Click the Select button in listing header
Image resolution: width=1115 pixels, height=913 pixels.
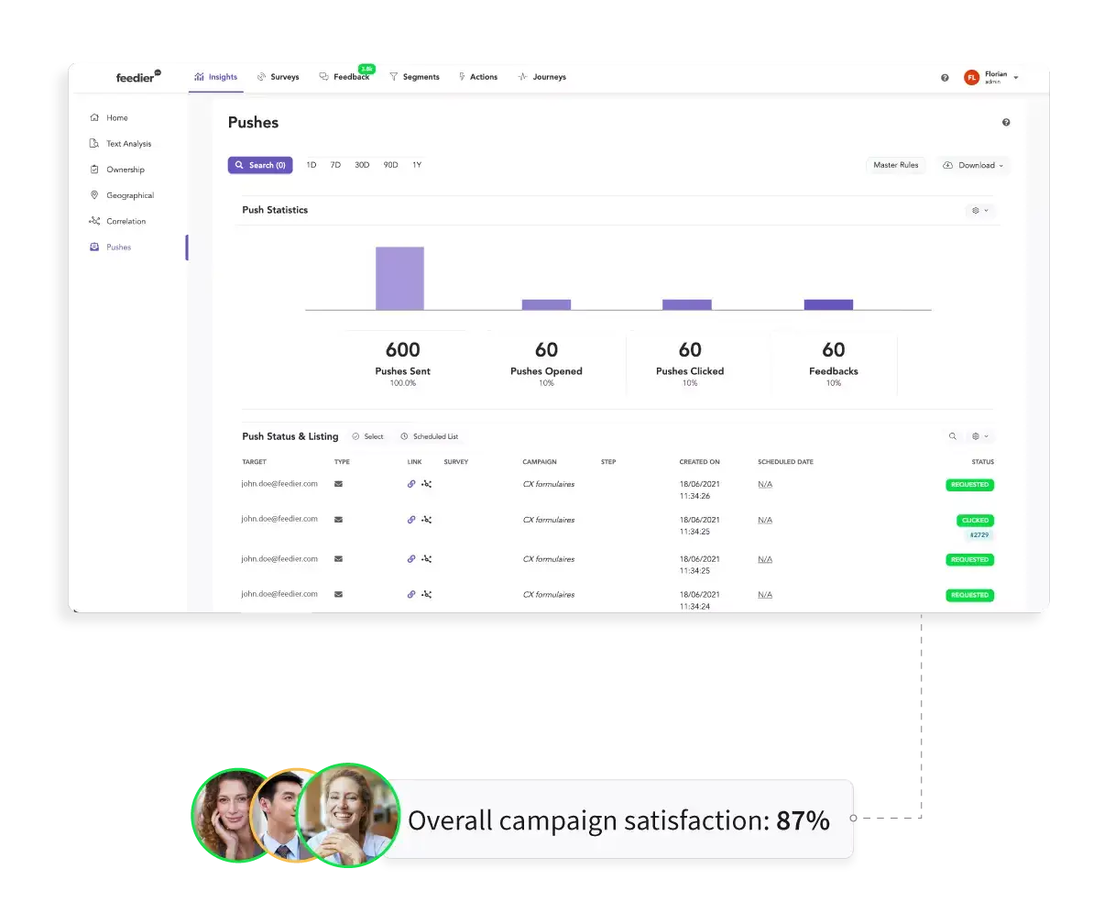click(x=368, y=436)
